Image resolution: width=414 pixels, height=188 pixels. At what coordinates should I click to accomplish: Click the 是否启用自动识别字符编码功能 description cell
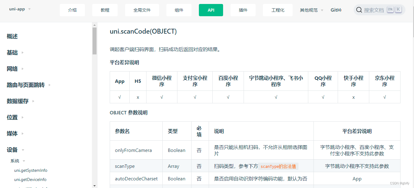point(261,179)
